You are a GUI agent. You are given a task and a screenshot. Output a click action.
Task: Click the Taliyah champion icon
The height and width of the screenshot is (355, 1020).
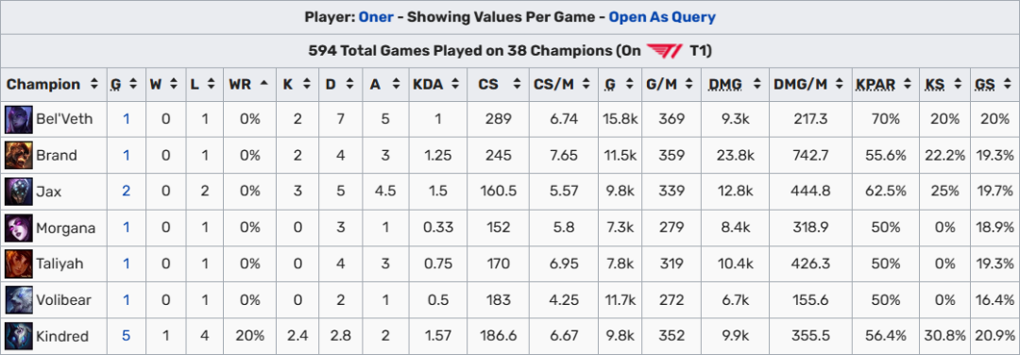click(x=15, y=264)
